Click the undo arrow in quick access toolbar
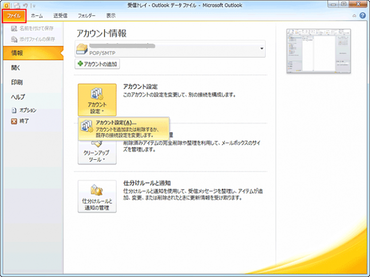Viewport: 370px width, 277px height. pyautogui.click(x=25, y=5)
